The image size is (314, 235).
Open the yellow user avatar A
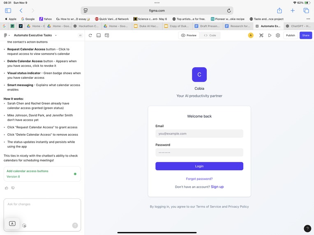[x=251, y=35]
